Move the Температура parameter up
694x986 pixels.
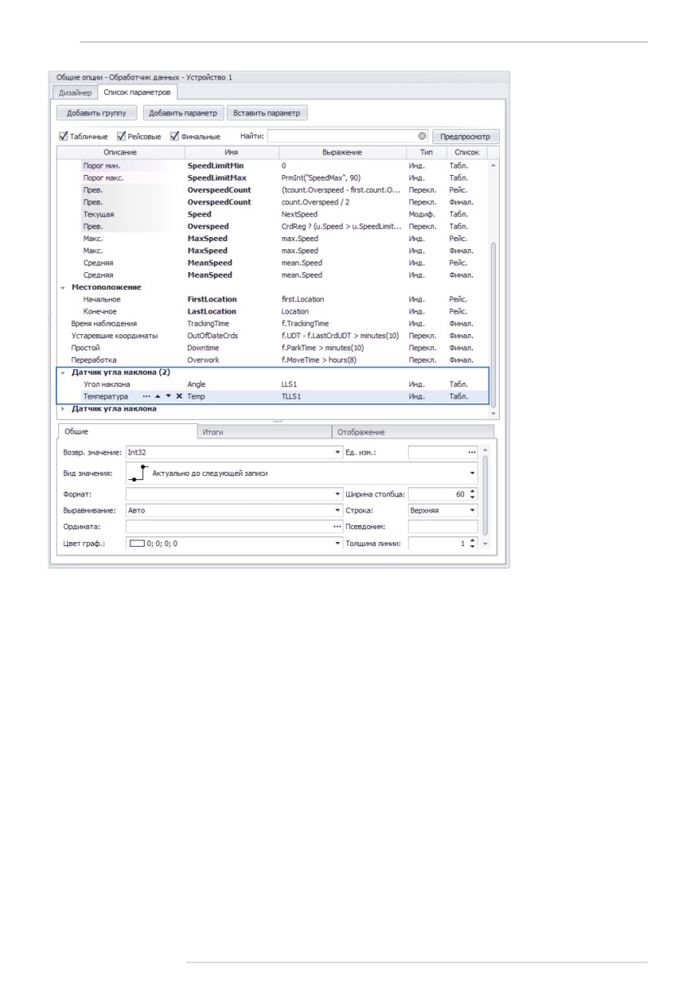tap(158, 396)
